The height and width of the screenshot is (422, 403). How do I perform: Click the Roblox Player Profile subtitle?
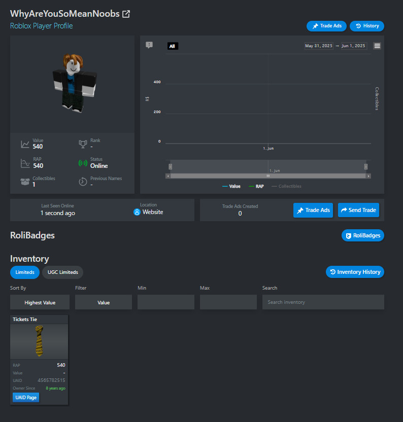click(41, 26)
